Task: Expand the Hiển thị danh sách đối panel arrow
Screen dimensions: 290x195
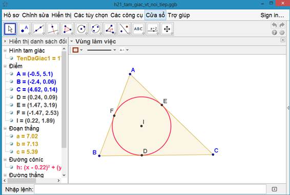Action: pos(5,41)
